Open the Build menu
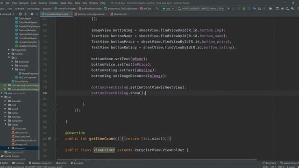 pos(63,3)
